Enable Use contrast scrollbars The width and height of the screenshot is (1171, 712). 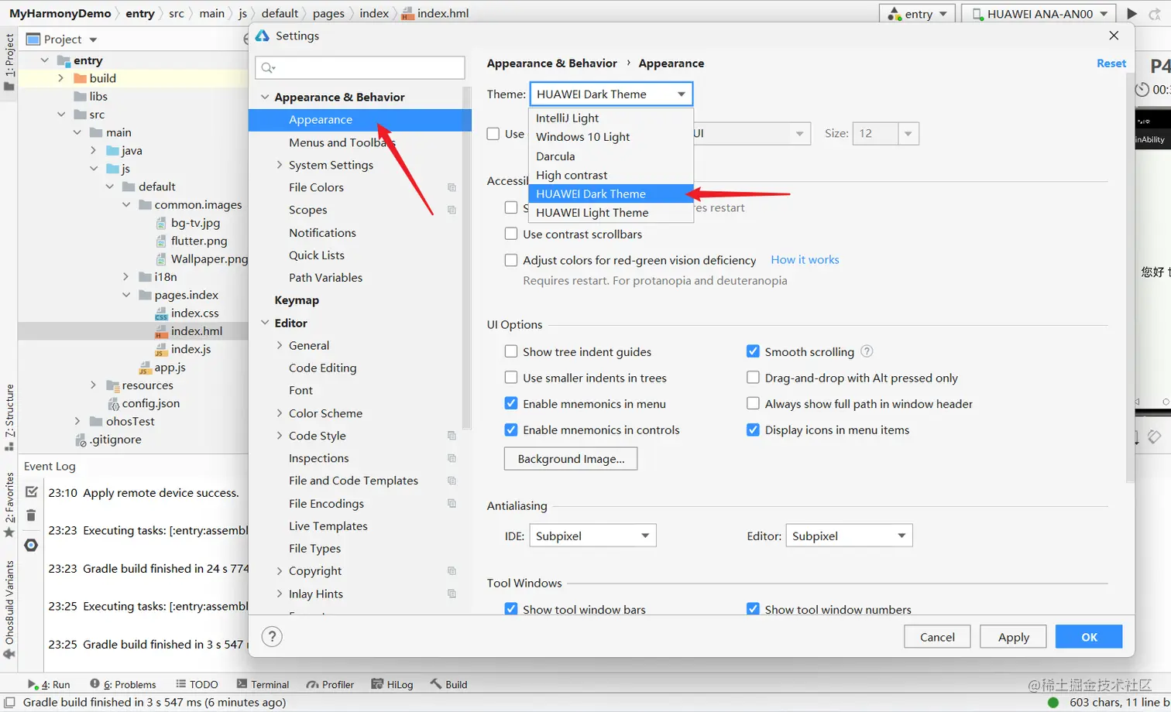tap(510, 234)
